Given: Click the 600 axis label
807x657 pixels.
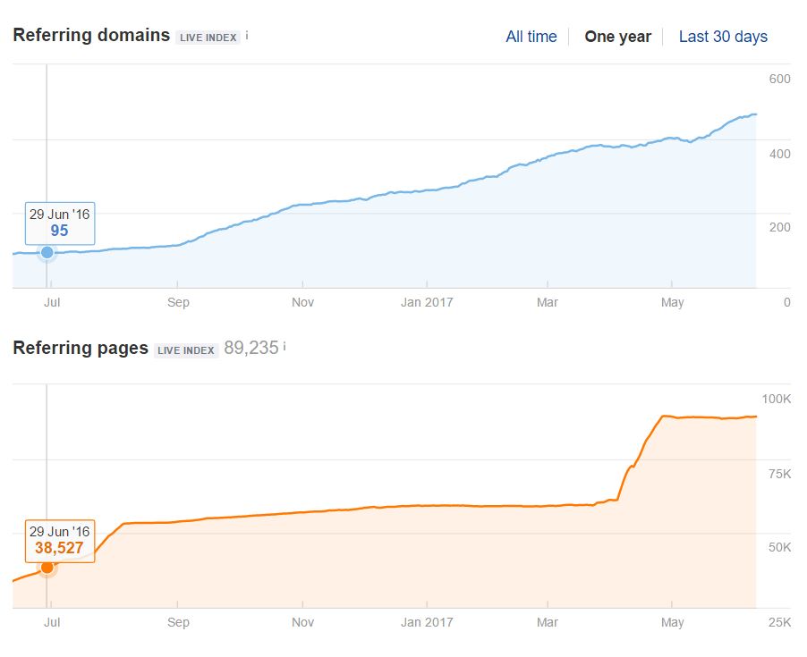Looking at the screenshot, I should point(780,79).
